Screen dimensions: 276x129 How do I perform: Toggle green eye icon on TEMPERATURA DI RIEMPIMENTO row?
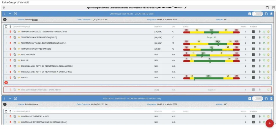pos(264,37)
